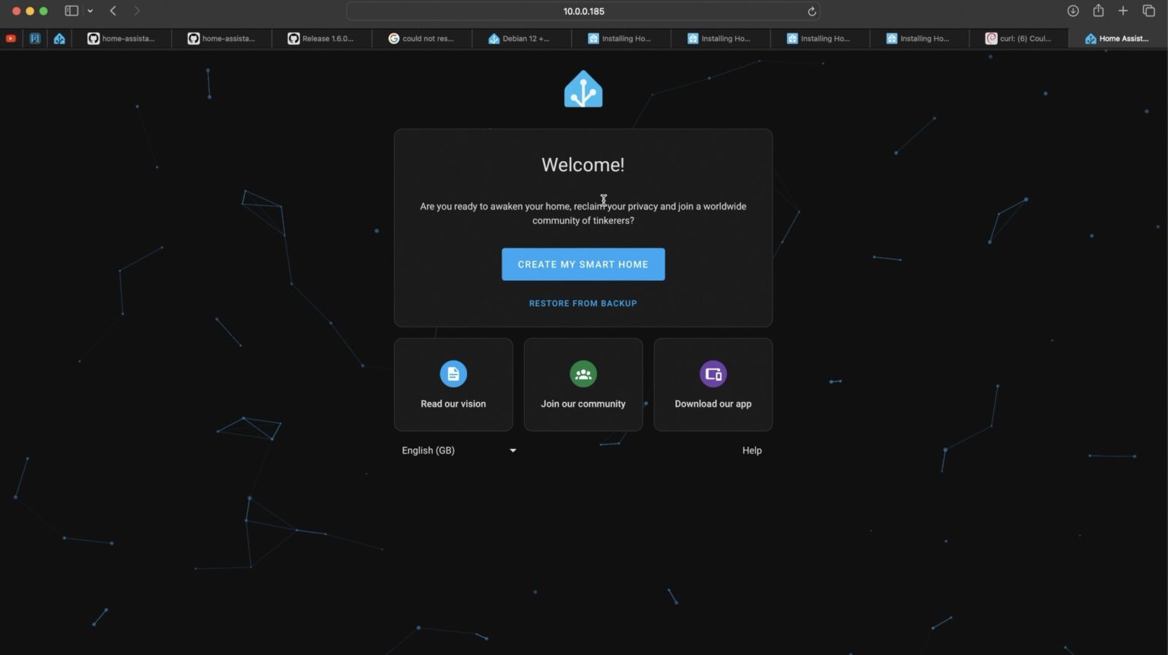Open the downloads icon in the browser toolbar
Screen dimensions: 1168x655
[x=1073, y=11]
